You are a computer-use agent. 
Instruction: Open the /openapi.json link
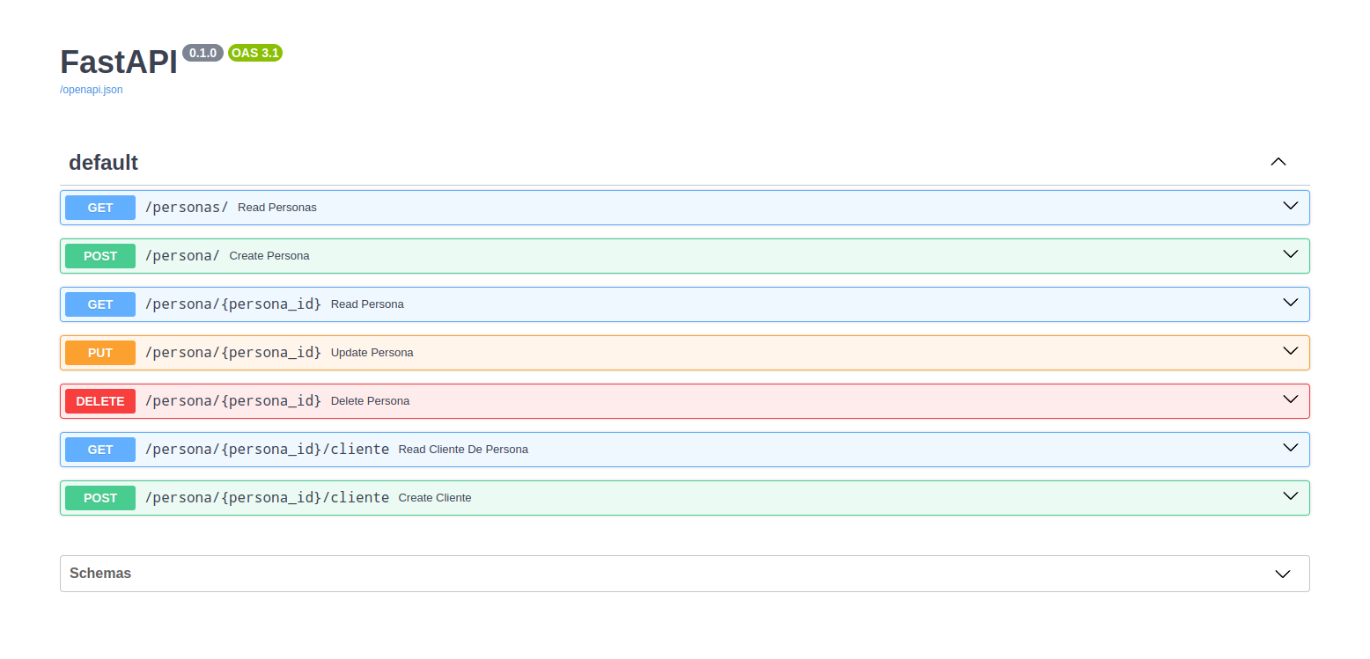(x=92, y=90)
